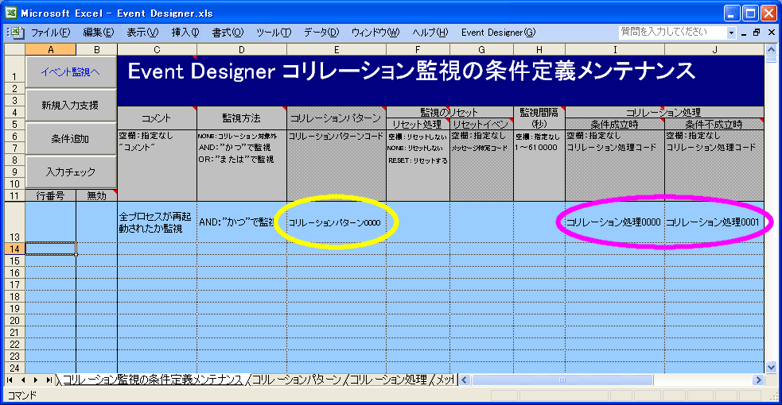The width and height of the screenshot is (782, 405).
Task: Select the コリレーション監視の条件定義メンテナンス sheet tab
Action: [x=152, y=380]
